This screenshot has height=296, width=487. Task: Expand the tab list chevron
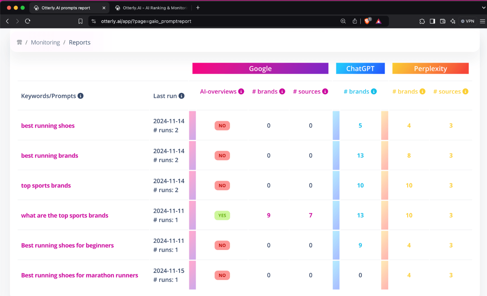pyautogui.click(x=483, y=8)
